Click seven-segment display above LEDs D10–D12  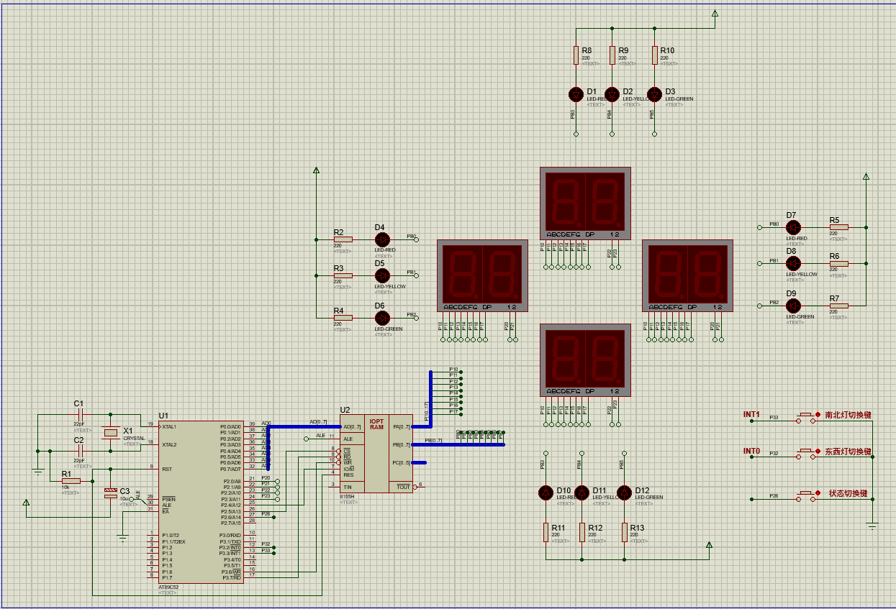pyautogui.click(x=585, y=360)
